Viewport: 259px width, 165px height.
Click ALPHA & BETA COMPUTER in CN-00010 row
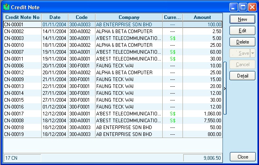[124, 45]
